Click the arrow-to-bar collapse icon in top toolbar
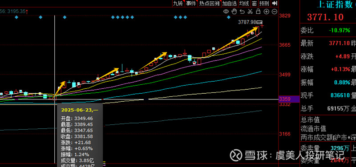Viewport: 356px width, 167px height. pos(275,3)
